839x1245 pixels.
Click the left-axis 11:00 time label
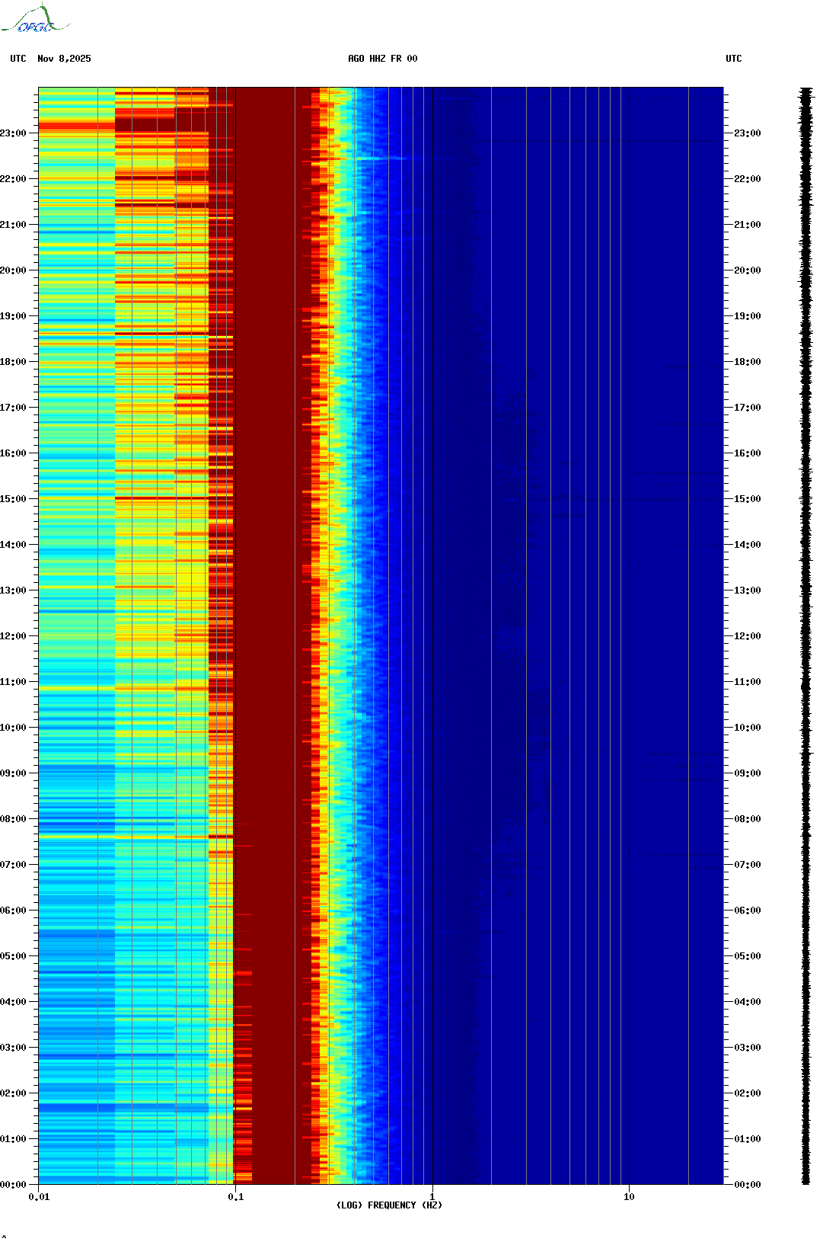(13, 682)
